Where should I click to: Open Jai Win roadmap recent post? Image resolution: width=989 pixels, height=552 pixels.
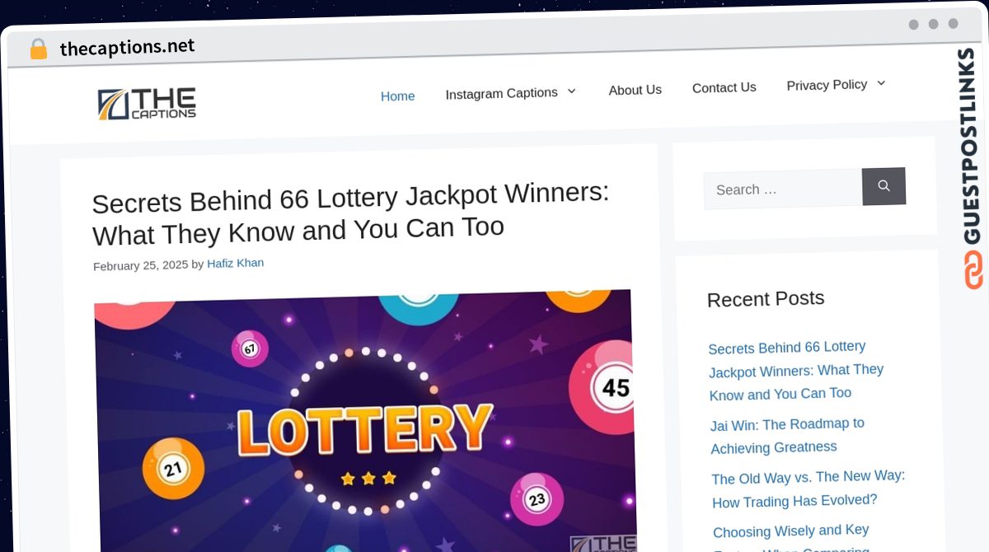787,436
